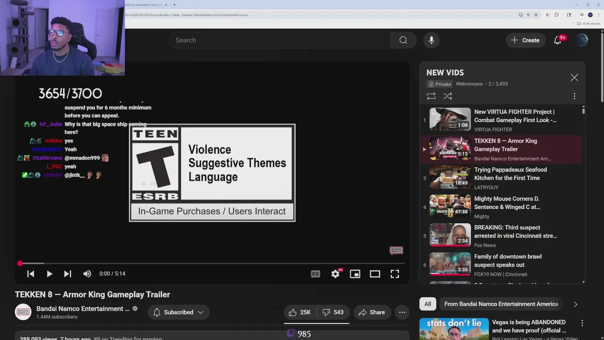Toggle closed captions

(316, 273)
